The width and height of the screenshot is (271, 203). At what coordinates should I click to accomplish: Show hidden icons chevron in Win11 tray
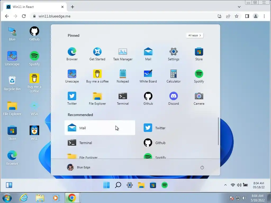(x=225, y=185)
